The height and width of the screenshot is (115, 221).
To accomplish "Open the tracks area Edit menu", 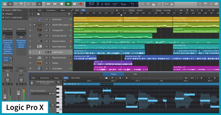I will click(x=41, y=10).
